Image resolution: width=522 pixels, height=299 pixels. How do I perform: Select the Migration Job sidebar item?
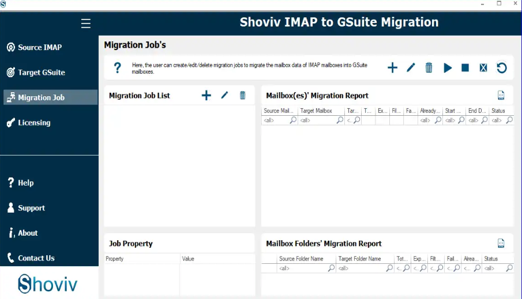[51, 97]
